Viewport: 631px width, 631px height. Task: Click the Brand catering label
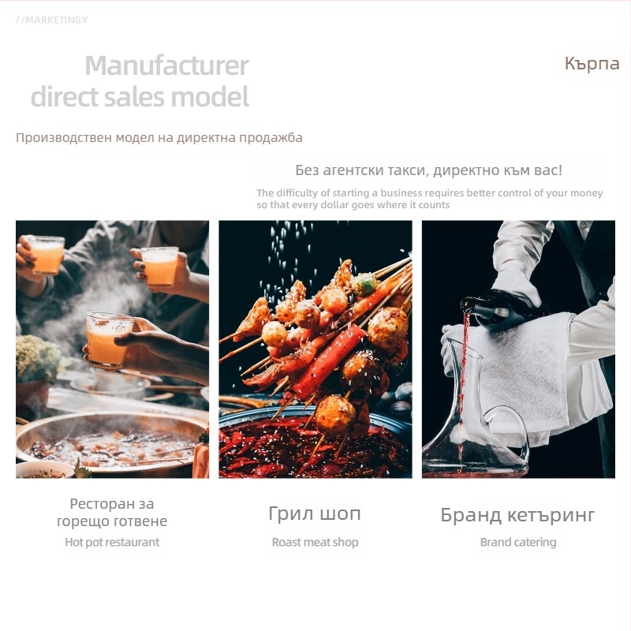pyautogui.click(x=518, y=542)
